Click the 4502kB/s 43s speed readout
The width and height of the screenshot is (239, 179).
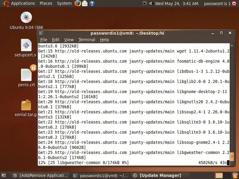pyautogui.click(x=213, y=163)
